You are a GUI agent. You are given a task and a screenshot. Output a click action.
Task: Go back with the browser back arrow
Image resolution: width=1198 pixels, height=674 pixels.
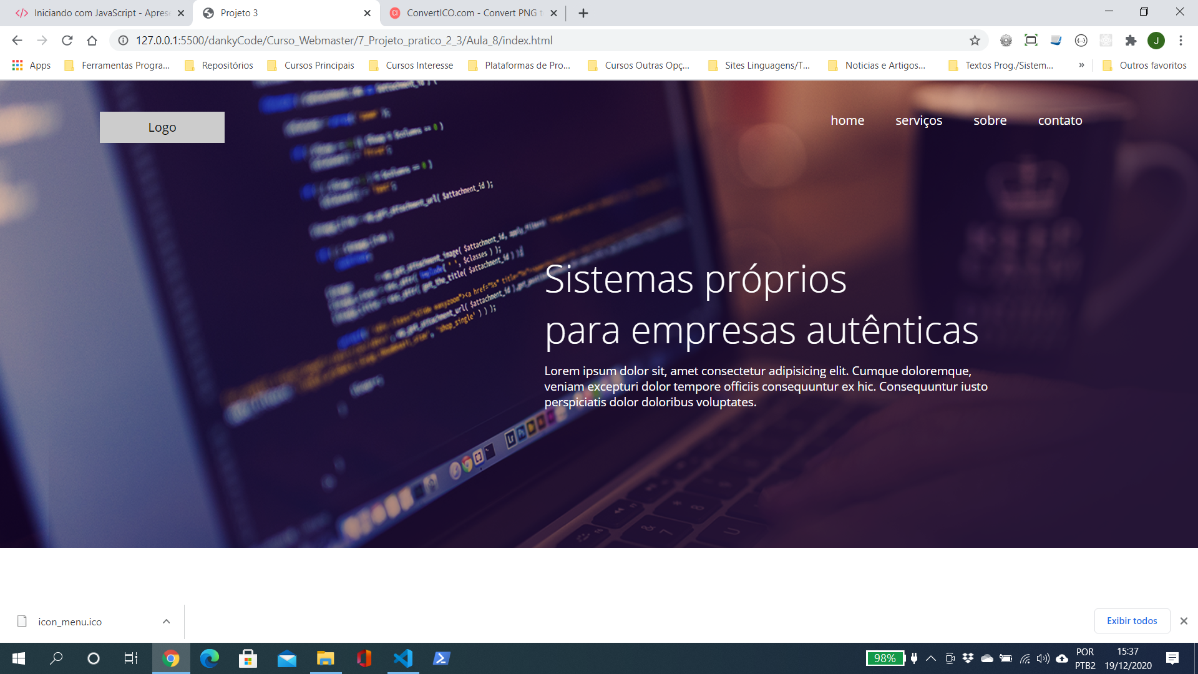tap(17, 41)
